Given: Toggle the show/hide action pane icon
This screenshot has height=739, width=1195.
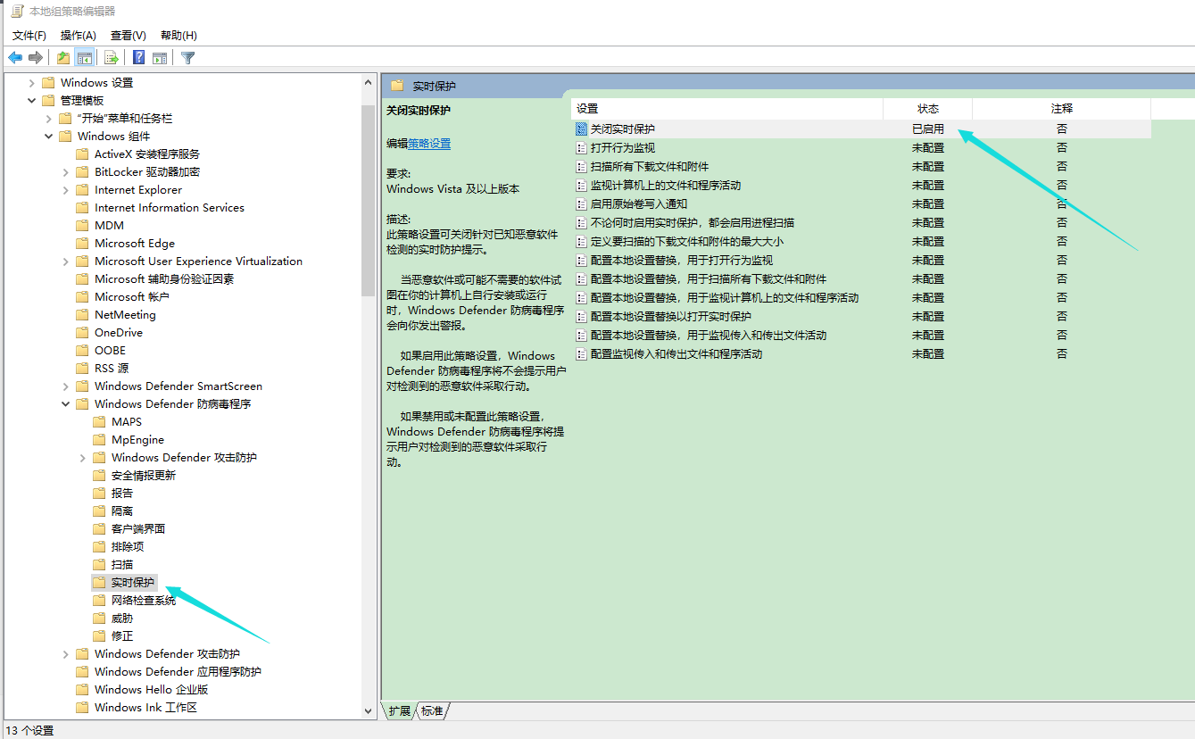Looking at the screenshot, I should [160, 58].
